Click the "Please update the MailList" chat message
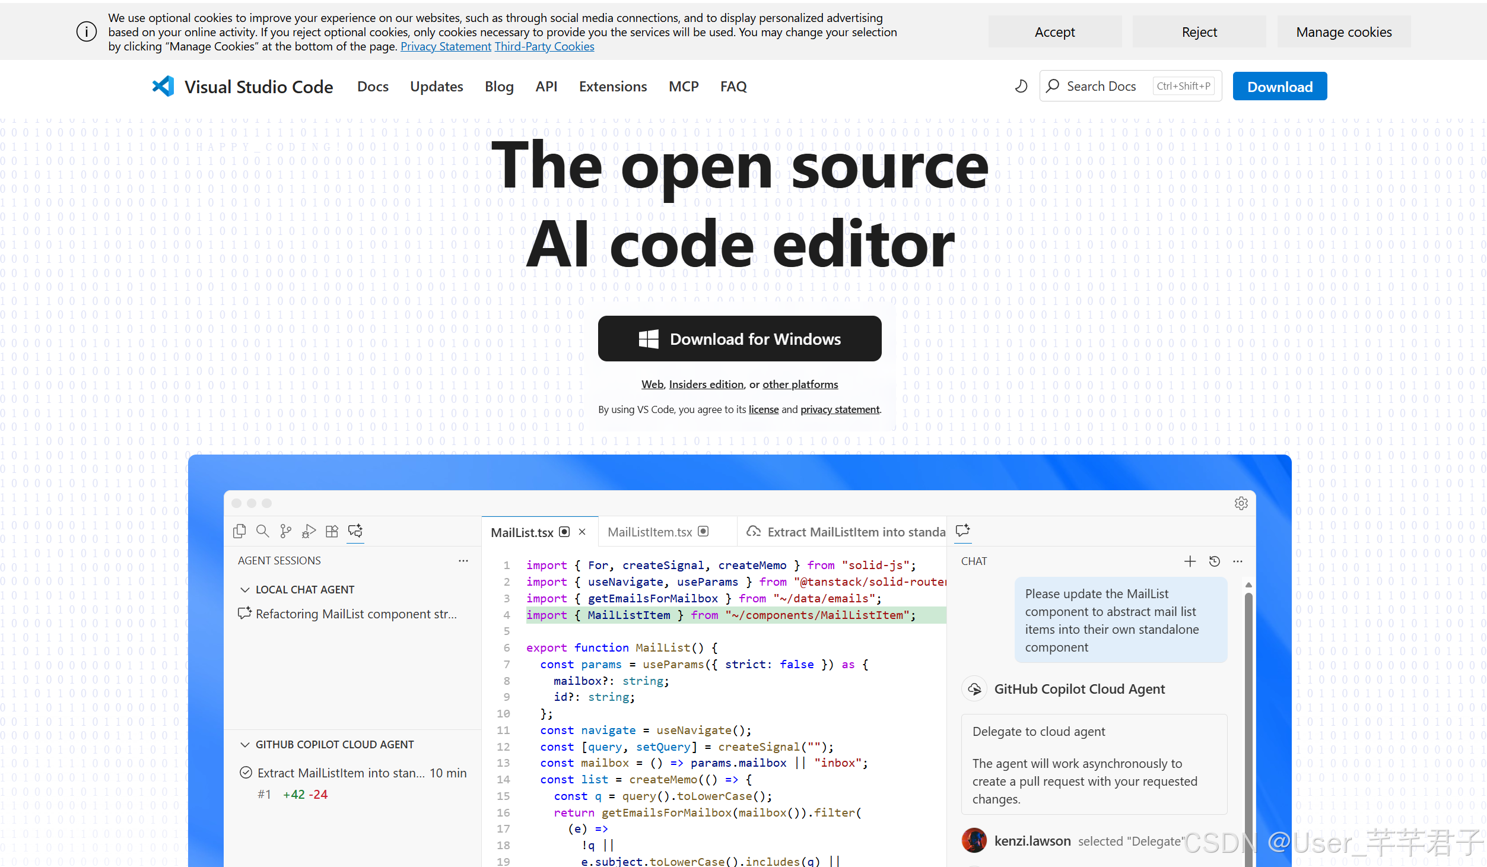The image size is (1487, 867). click(x=1120, y=620)
